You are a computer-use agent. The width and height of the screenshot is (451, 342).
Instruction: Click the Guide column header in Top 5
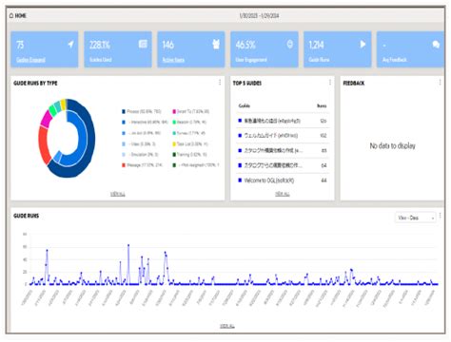point(245,105)
